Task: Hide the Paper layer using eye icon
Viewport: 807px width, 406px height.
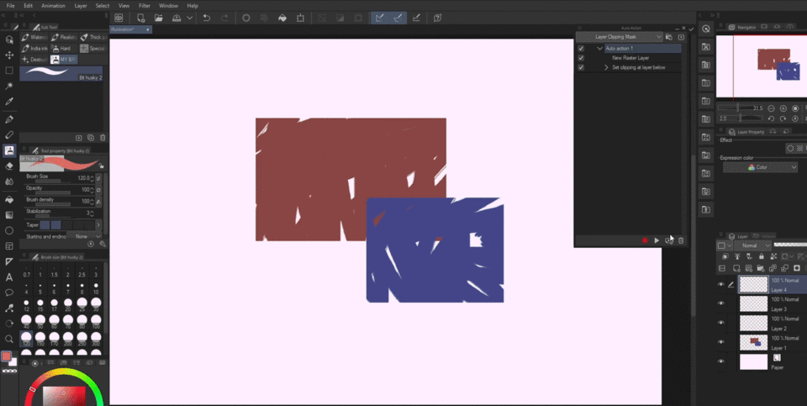Action: tap(721, 361)
